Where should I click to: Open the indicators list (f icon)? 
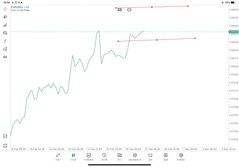[5, 41]
